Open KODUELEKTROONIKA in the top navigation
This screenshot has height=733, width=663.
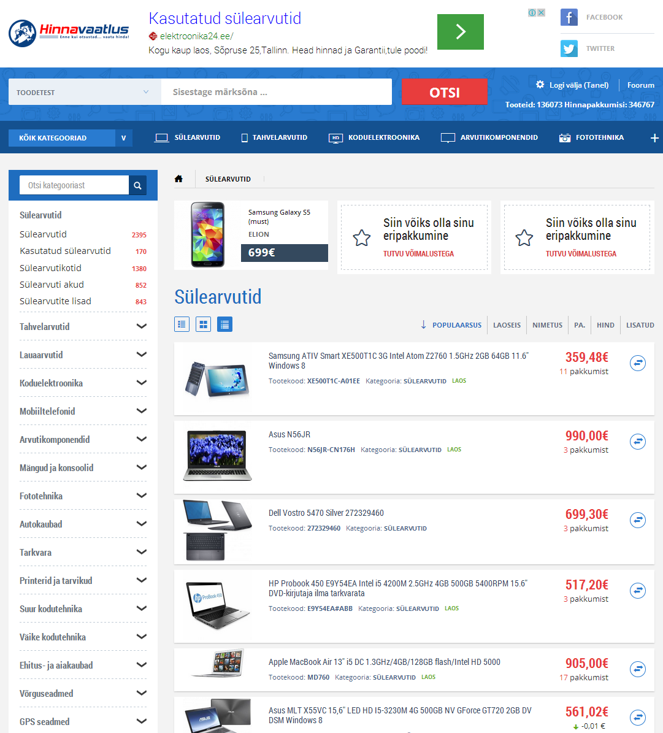(374, 138)
